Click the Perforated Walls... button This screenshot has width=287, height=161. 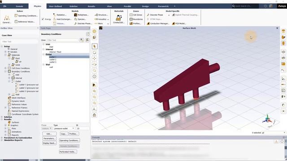click(68, 152)
